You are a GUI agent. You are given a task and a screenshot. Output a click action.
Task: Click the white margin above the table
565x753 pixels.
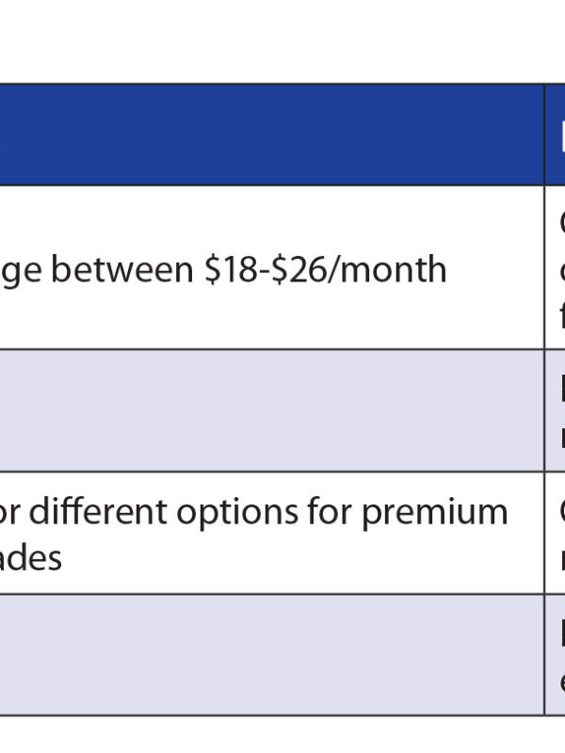pos(282,42)
